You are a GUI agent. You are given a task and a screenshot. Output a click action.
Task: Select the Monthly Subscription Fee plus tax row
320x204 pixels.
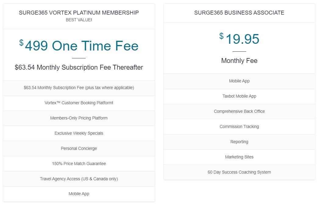click(x=79, y=88)
